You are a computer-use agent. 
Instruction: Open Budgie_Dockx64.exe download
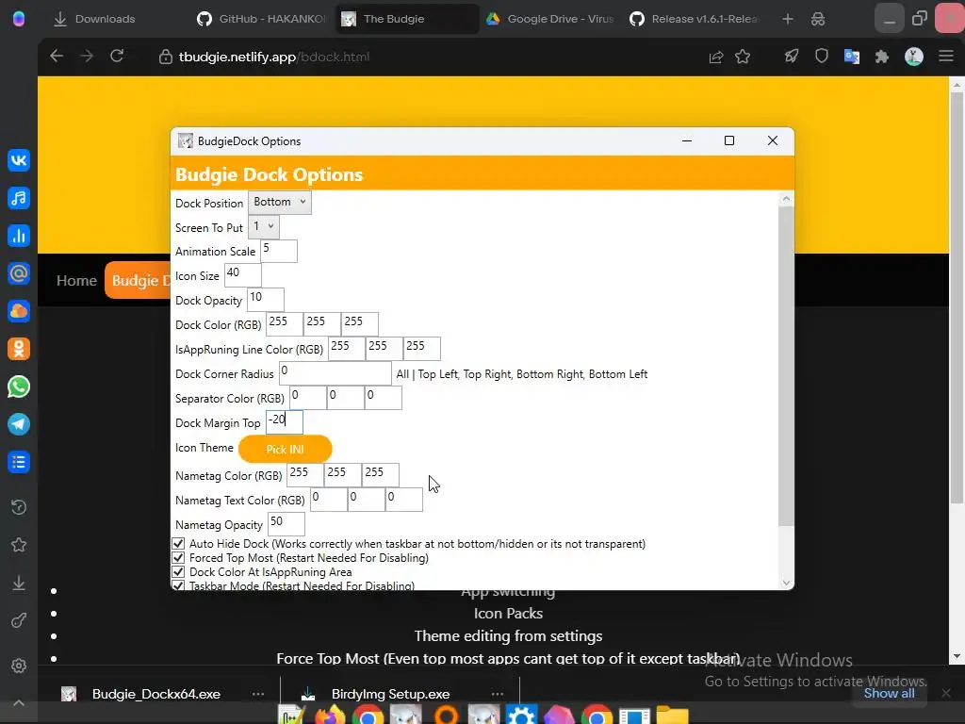click(x=156, y=694)
